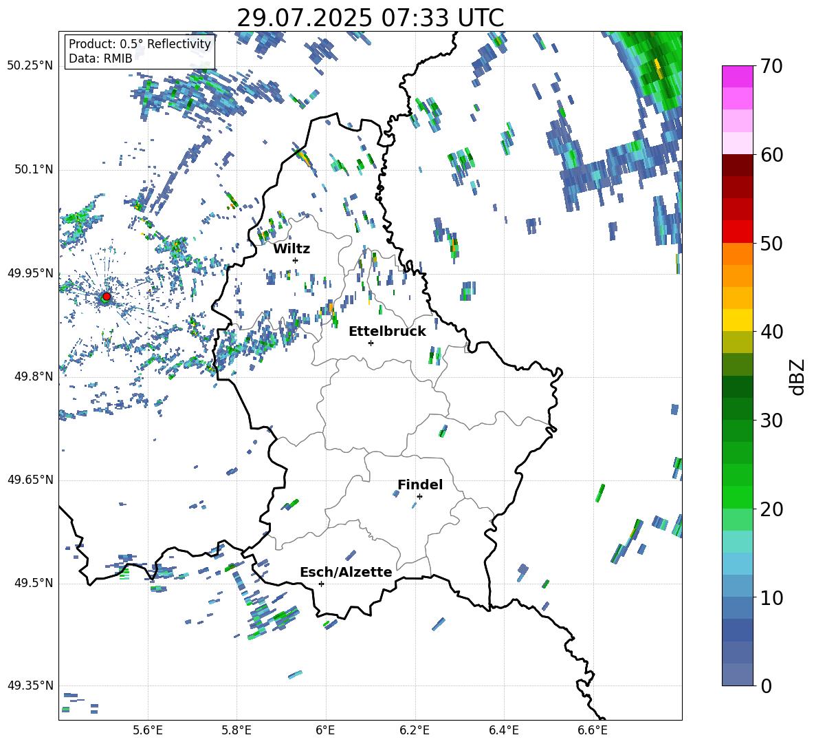Image resolution: width=814 pixels, height=744 pixels.
Task: Pick the dark maroon colorbar segment below 60
Action: pos(737,164)
